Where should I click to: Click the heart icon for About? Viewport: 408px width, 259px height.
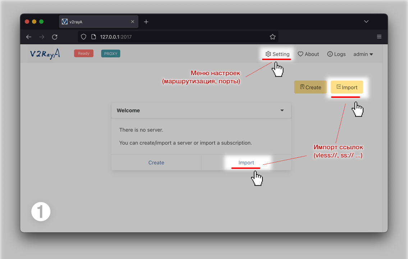301,54
